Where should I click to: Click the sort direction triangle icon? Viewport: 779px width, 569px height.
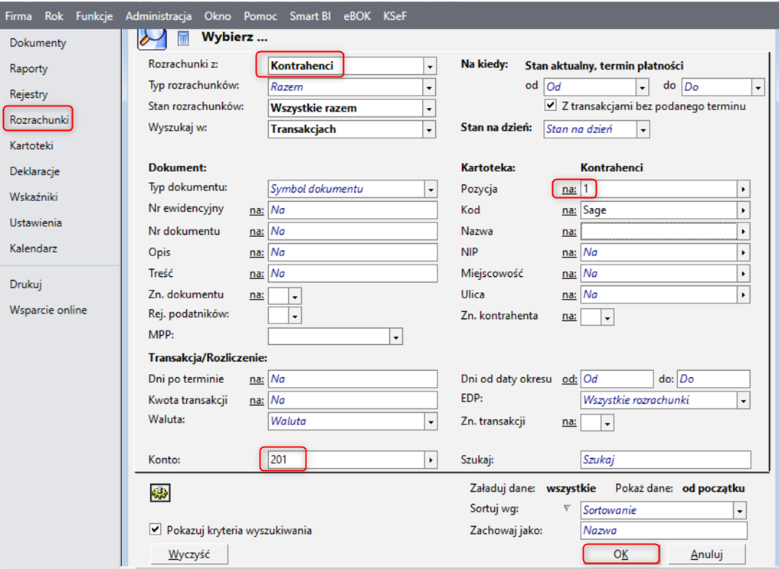pos(567,509)
